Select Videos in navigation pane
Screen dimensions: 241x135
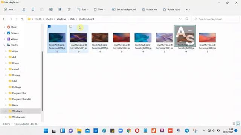(x=14, y=39)
